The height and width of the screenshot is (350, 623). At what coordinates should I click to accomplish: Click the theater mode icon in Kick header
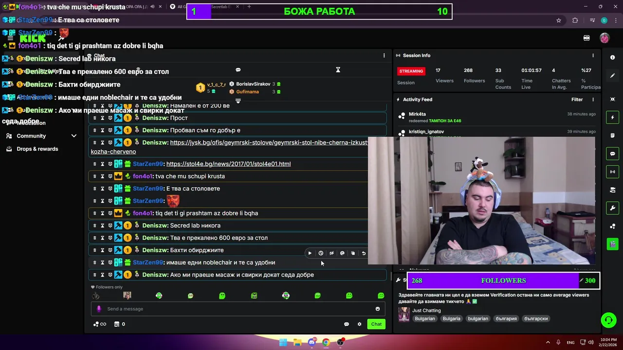[x=586, y=38]
